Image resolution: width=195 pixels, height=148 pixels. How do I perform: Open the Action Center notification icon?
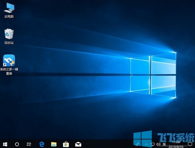[x=190, y=144]
